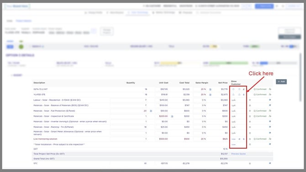Open the Solar Technology tab
Screen dimensions: 306x172
tap(138, 12)
